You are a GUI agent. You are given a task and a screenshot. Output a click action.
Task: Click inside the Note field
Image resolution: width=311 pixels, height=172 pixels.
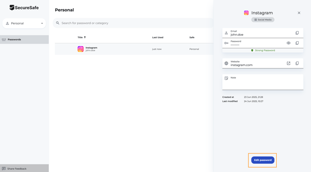(x=263, y=82)
